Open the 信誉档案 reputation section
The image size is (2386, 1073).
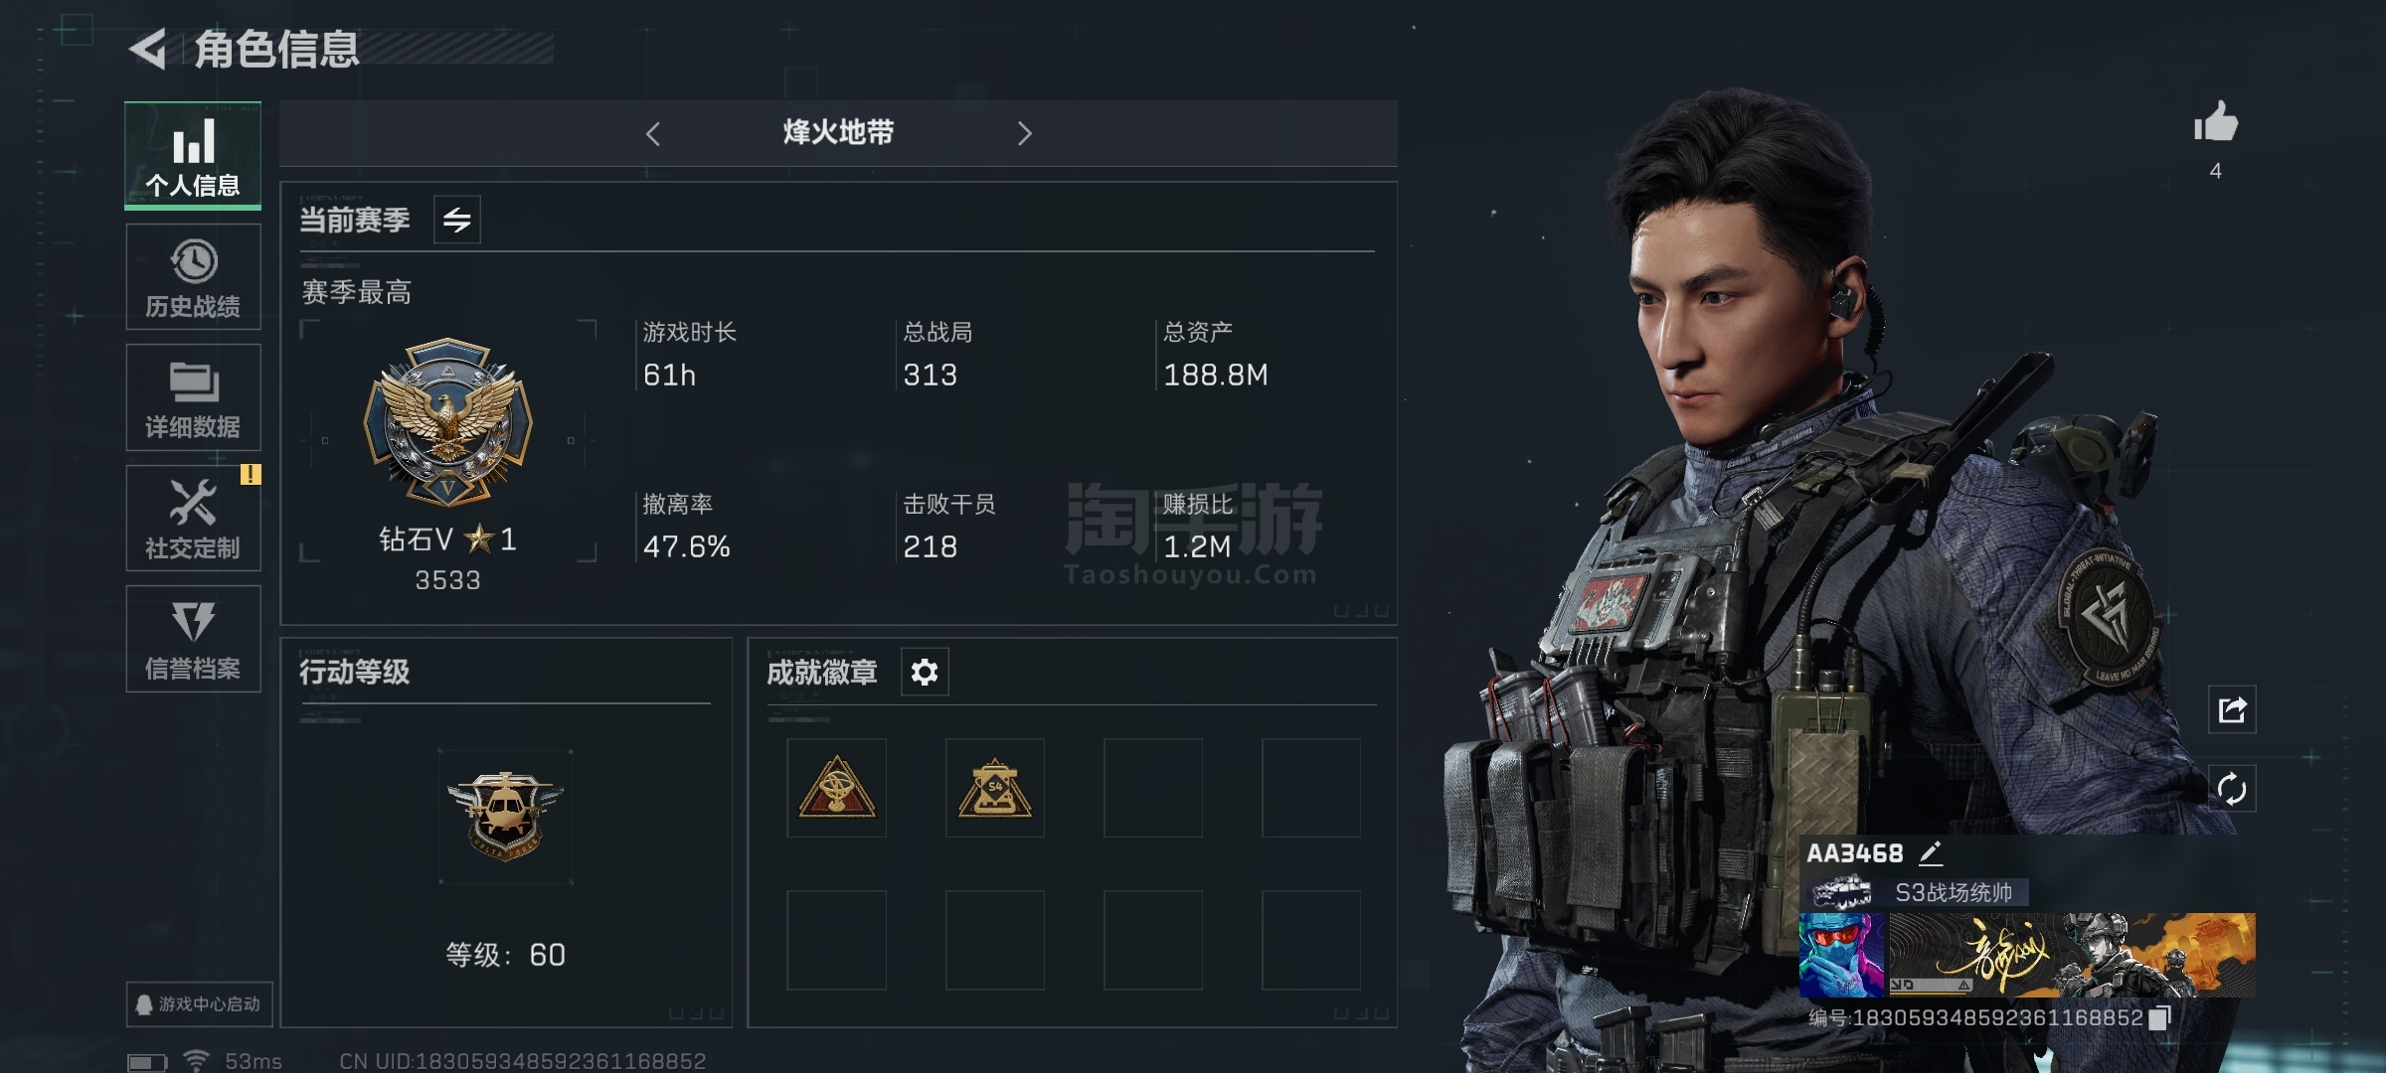pyautogui.click(x=193, y=639)
